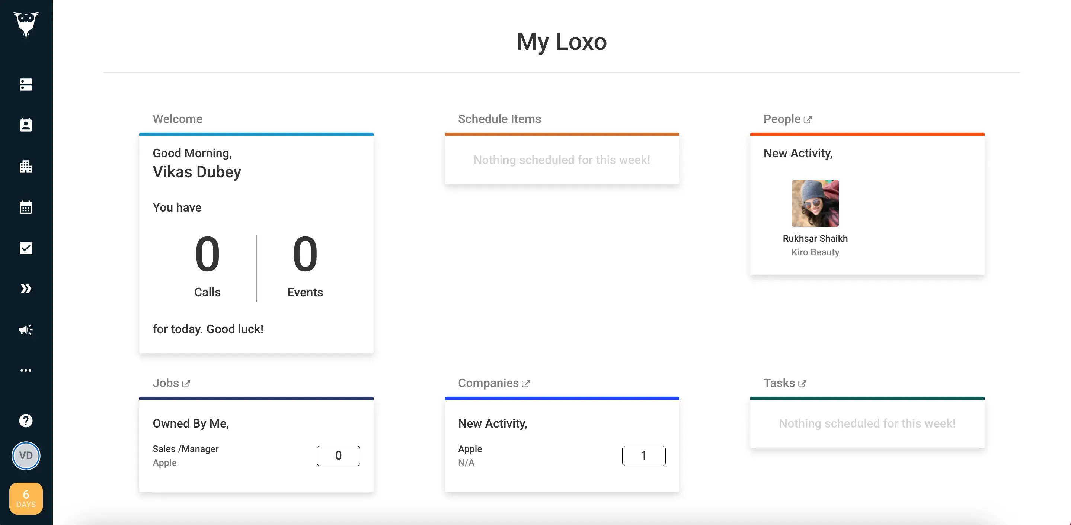Image resolution: width=1071 pixels, height=525 pixels.
Task: Click 'Nothing scheduled' in Tasks card
Action: click(x=867, y=423)
